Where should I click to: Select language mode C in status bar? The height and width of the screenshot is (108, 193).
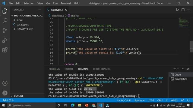click(x=167, y=100)
